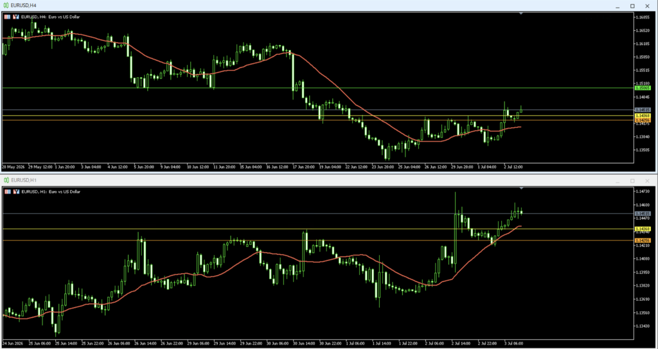Open the depth of market icon in H4 chart
Viewport: 658px width, 349px height.
16,17
